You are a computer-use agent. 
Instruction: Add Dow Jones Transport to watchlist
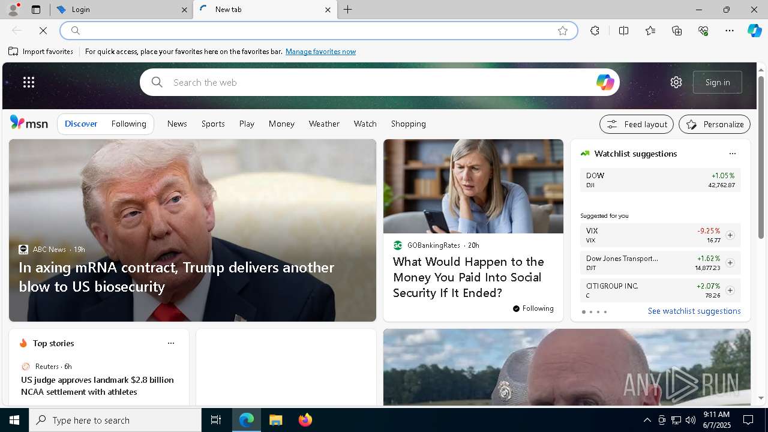coord(730,263)
